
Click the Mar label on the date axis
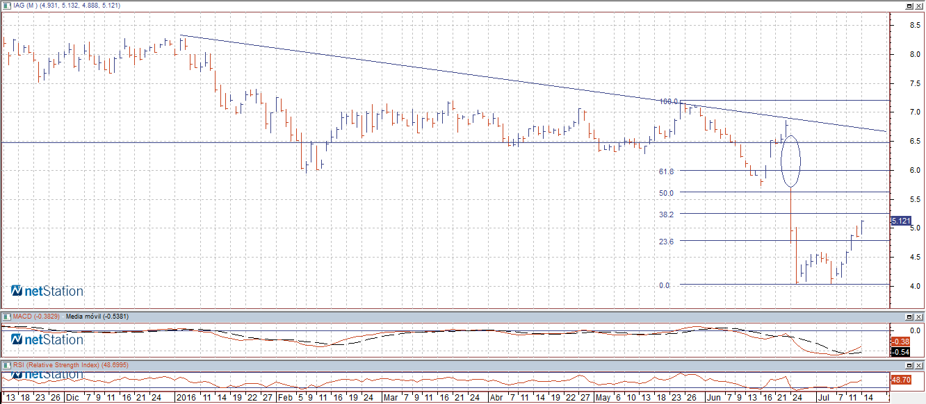391,398
